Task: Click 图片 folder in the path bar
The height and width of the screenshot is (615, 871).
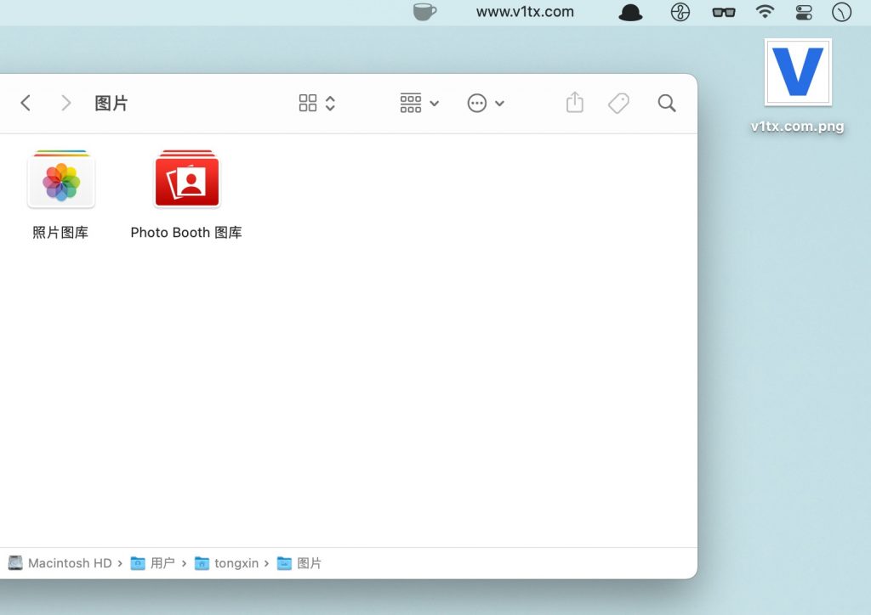Action: click(x=299, y=563)
